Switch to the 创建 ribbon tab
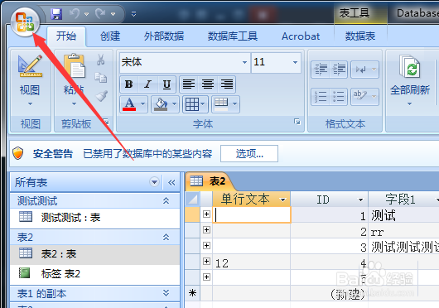The width and height of the screenshot is (439, 308). [110, 36]
